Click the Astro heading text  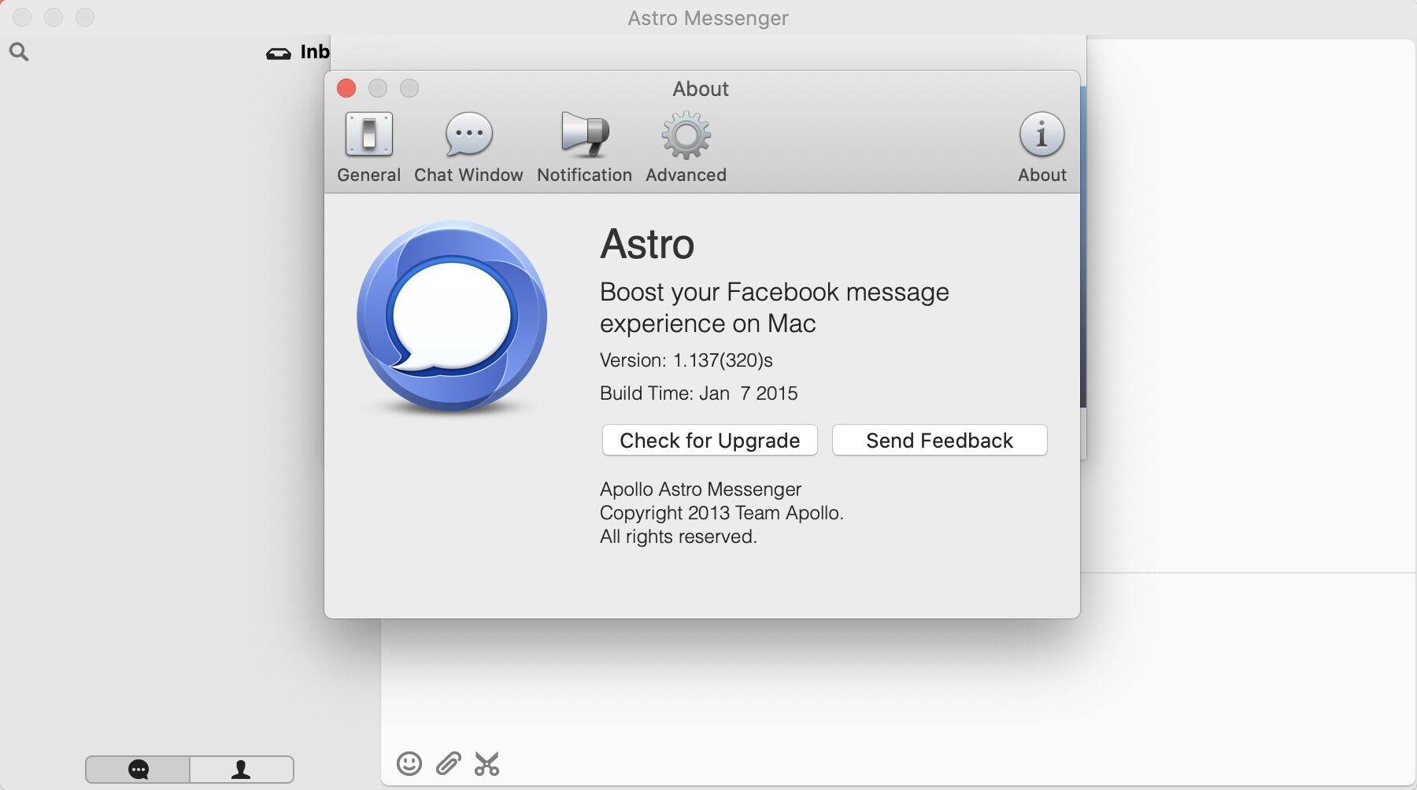pos(647,244)
